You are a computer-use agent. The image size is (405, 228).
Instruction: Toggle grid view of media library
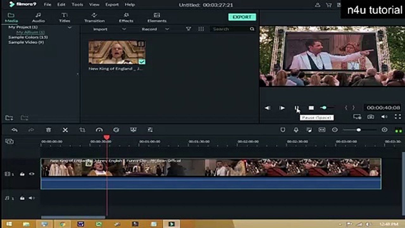(201, 29)
